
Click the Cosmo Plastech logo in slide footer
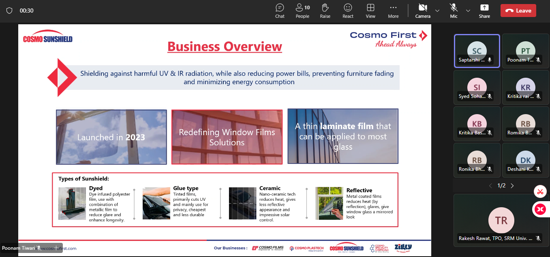point(306,248)
